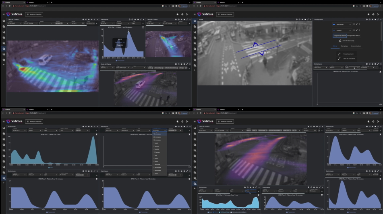Image resolution: width=383 pixels, height=214 pixels.
Task: Click the scrollbar of the Configuration panel
Action: coord(381,32)
